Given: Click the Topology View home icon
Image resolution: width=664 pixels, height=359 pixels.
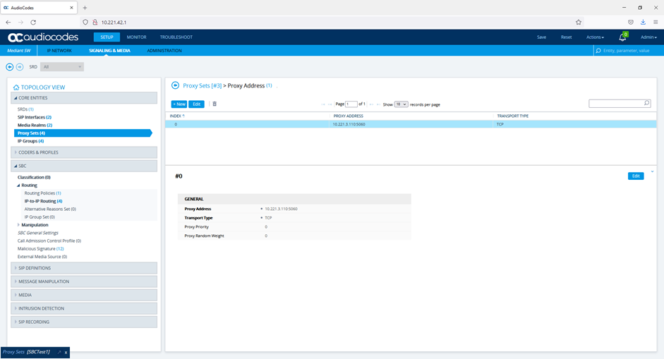Looking at the screenshot, I should [16, 87].
